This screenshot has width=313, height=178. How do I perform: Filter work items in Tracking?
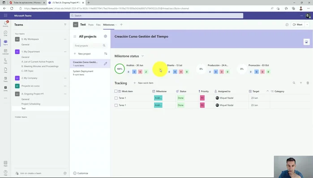point(301,83)
